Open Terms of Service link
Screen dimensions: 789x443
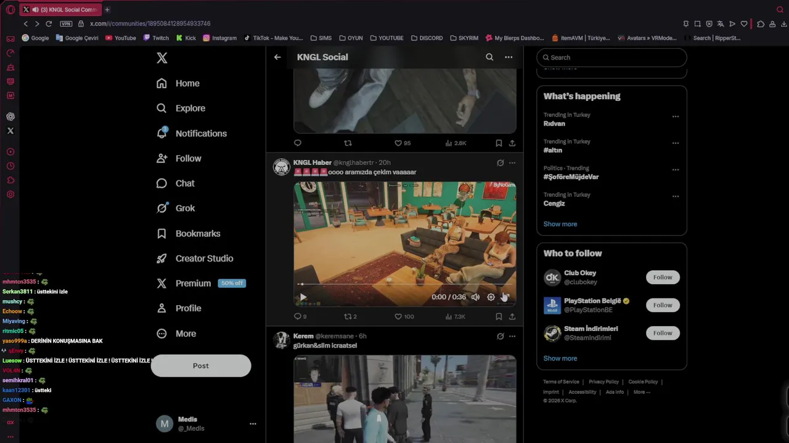pyautogui.click(x=561, y=382)
